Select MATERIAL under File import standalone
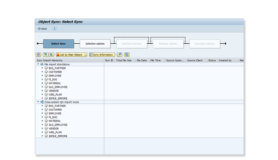This screenshot has width=278, height=160. (55, 83)
